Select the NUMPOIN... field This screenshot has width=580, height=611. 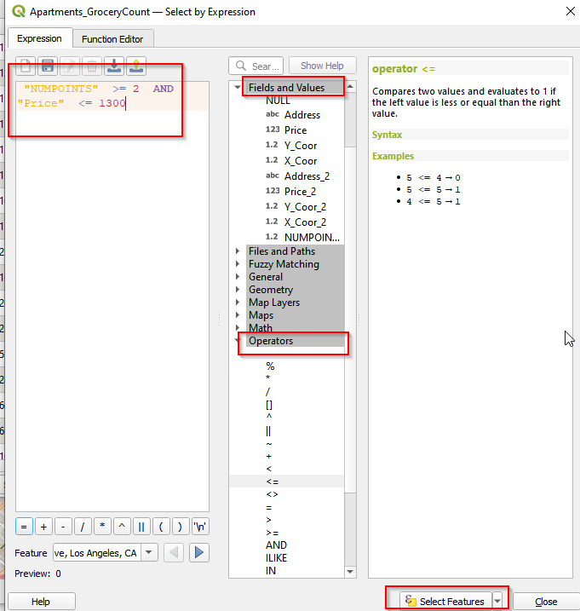312,237
